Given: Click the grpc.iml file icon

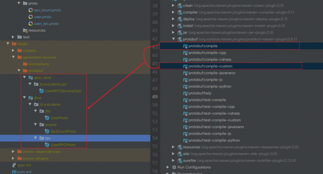Looking at the screenshot, I should 14,165.
